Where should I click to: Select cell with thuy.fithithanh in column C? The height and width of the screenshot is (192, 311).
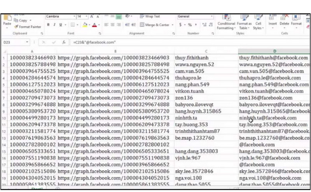(x=206, y=58)
